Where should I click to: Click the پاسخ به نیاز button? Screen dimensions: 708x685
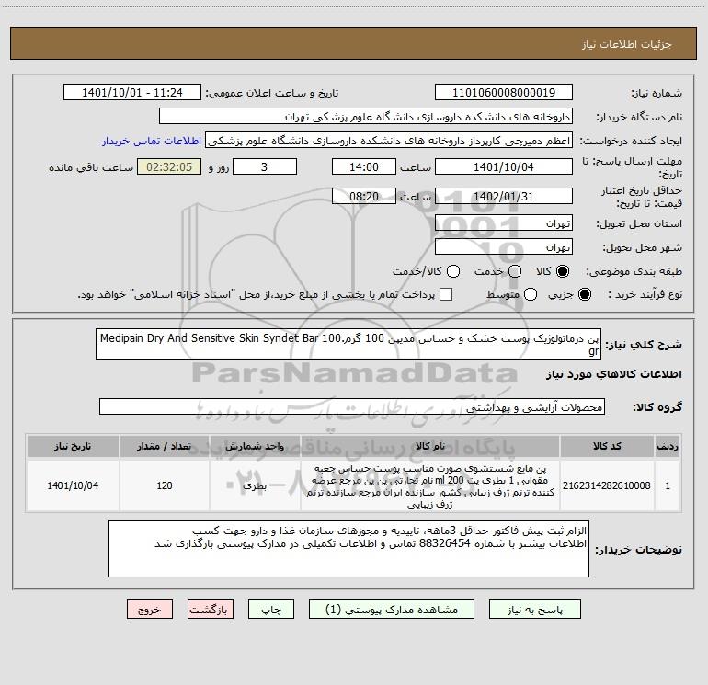(x=534, y=610)
